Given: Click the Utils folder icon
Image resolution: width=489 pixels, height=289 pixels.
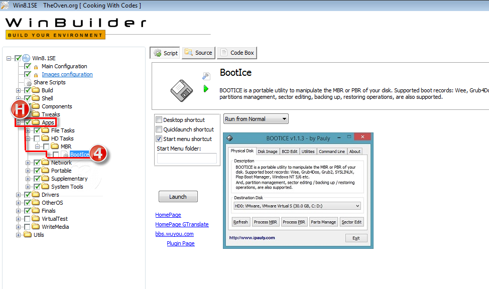Looking at the screenshot, I should pos(28,234).
